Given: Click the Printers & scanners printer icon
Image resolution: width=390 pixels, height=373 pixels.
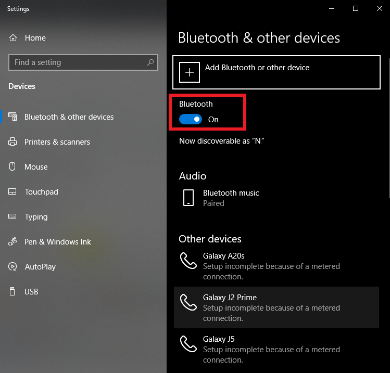Looking at the screenshot, I should pyautogui.click(x=12, y=142).
